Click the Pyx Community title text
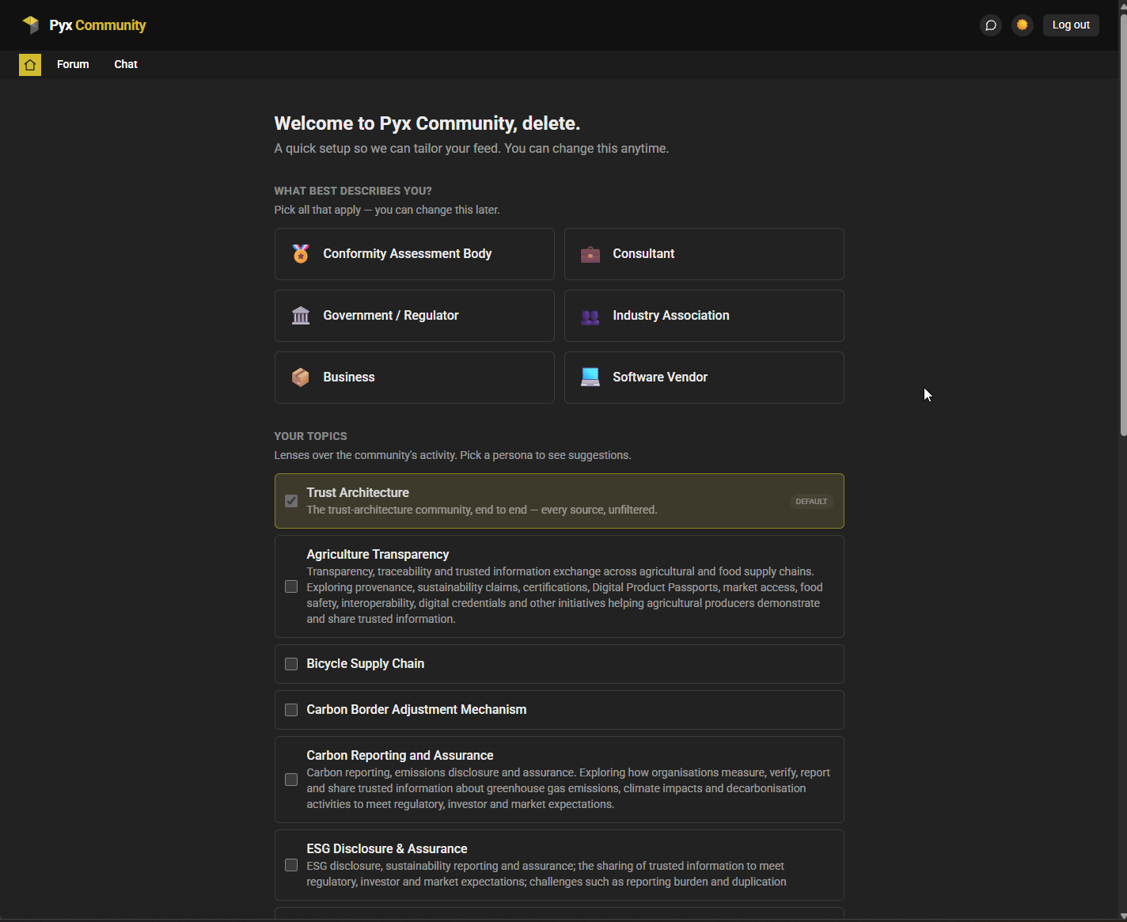Image resolution: width=1127 pixels, height=922 pixels. click(97, 25)
